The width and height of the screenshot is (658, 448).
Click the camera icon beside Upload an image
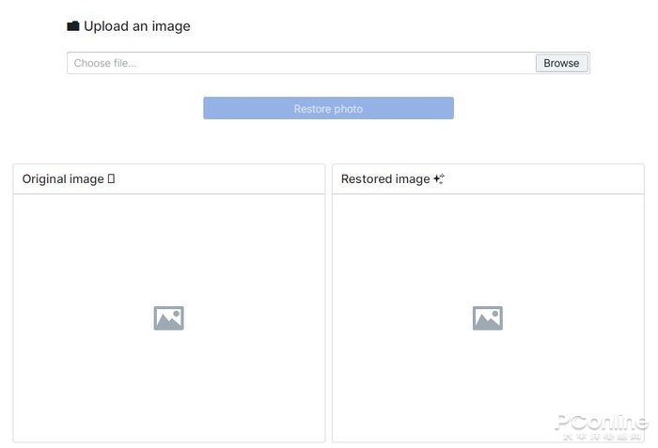73,26
